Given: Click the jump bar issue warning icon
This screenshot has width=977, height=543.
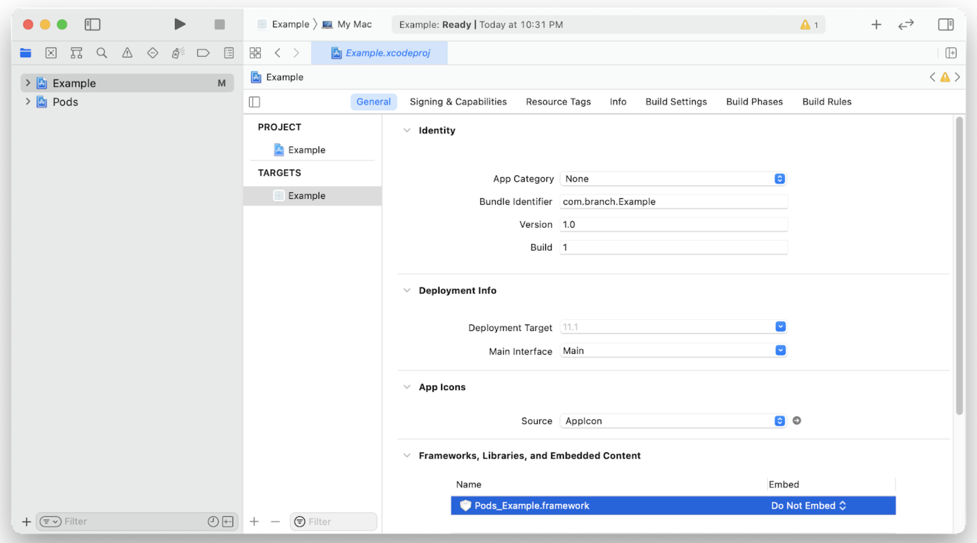Looking at the screenshot, I should (945, 77).
